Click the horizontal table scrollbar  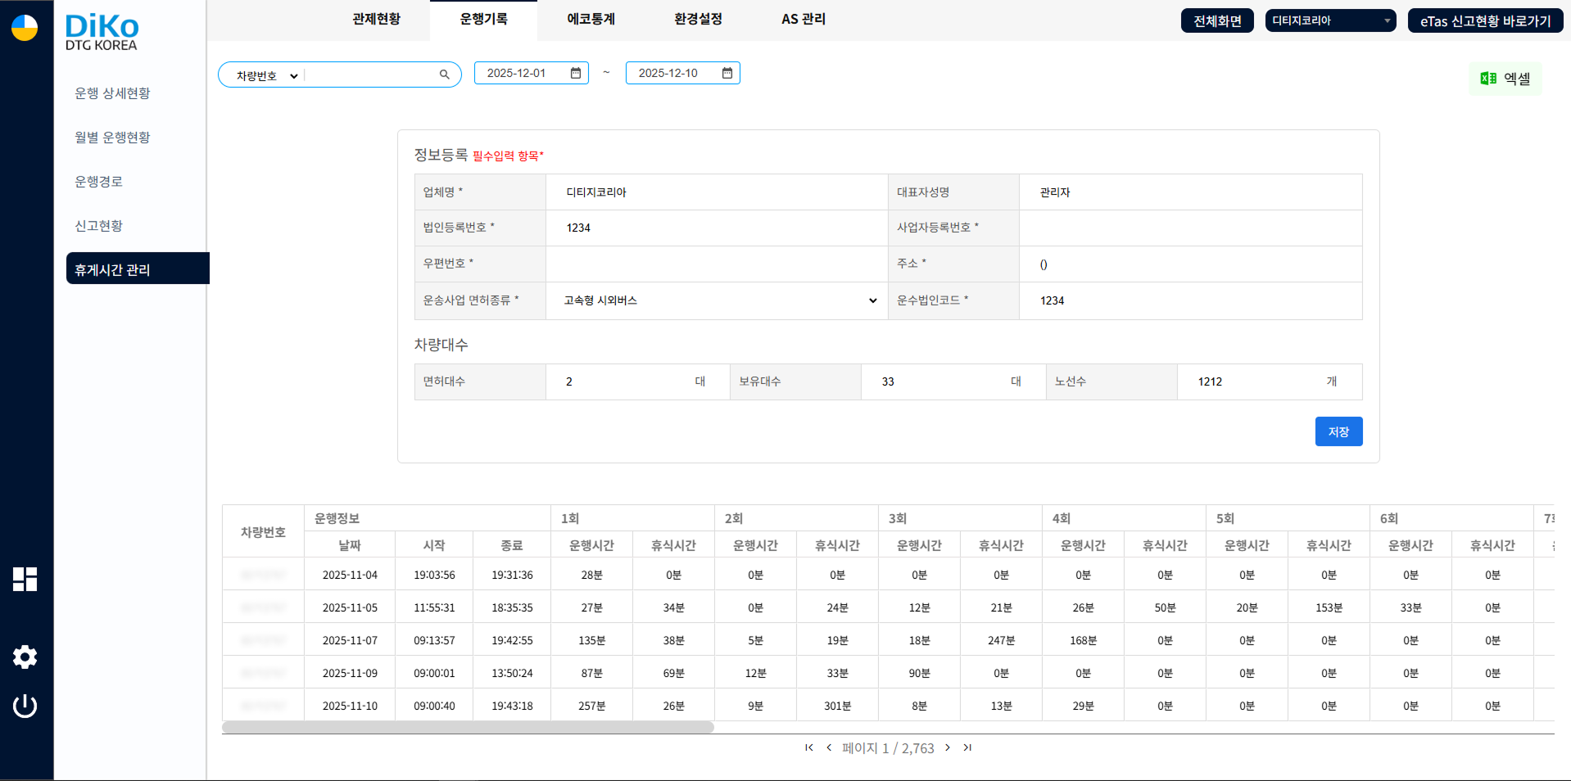click(468, 727)
